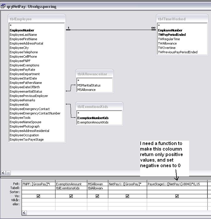Select EmployeeExemptions field
The image size is (211, 219).
click(x=37, y=65)
